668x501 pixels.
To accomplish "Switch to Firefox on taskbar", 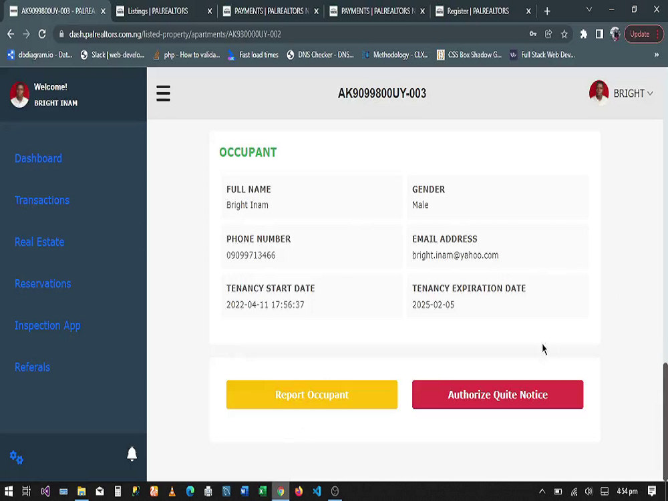I will point(299,491).
